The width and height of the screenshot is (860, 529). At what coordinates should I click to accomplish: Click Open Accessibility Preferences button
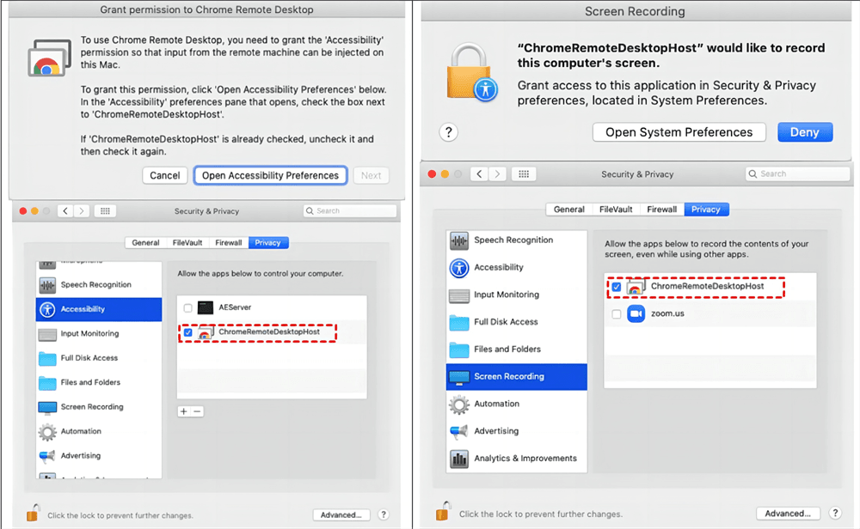tap(270, 175)
